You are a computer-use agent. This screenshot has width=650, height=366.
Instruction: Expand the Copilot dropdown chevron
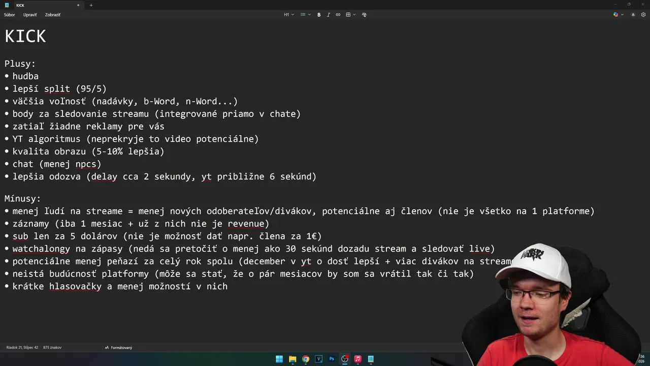click(x=622, y=15)
